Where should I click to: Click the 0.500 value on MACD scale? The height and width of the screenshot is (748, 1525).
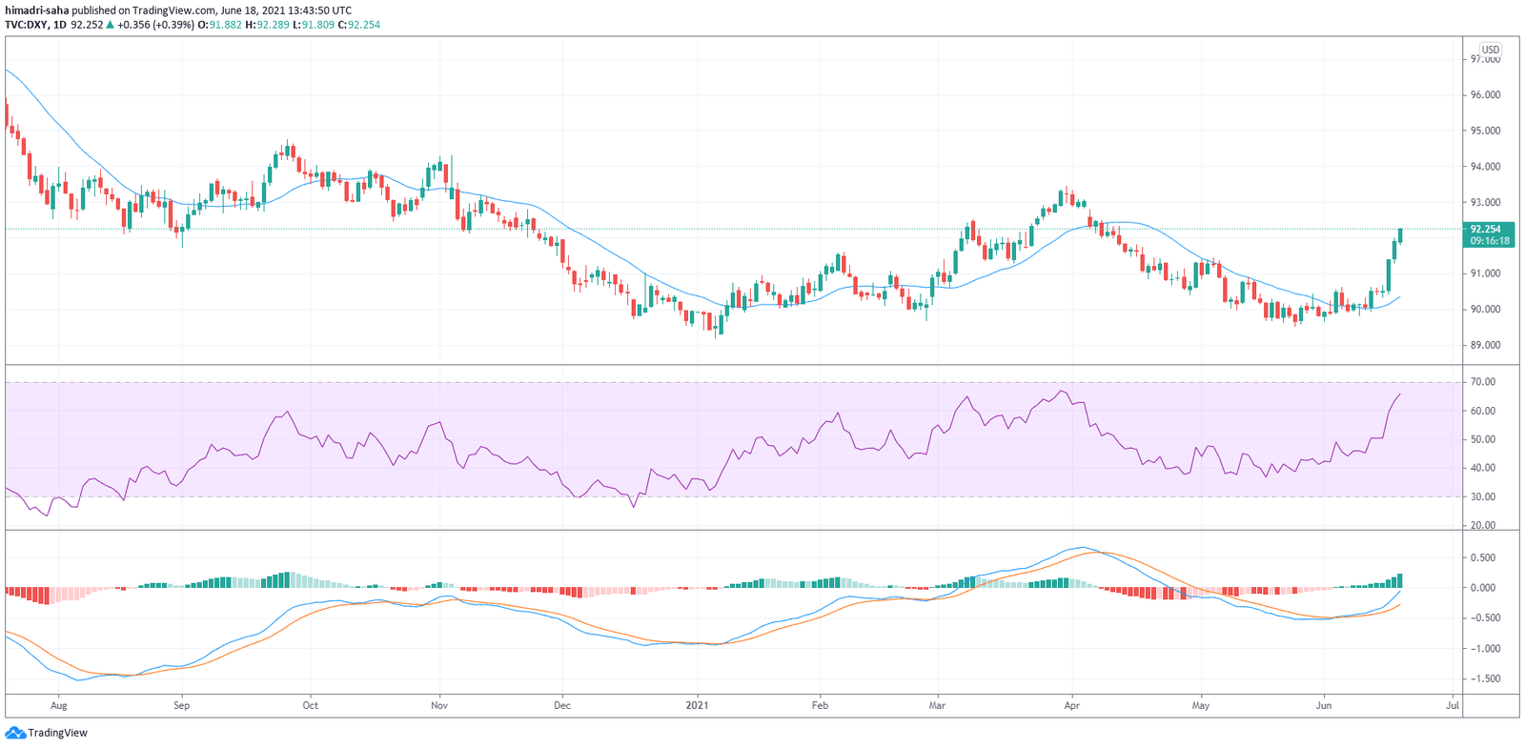[1482, 557]
